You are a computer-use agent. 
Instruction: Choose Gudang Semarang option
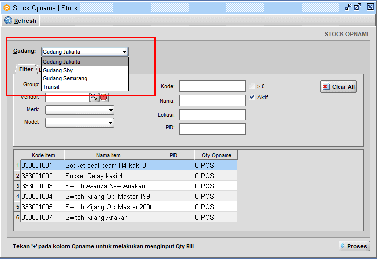(65, 78)
